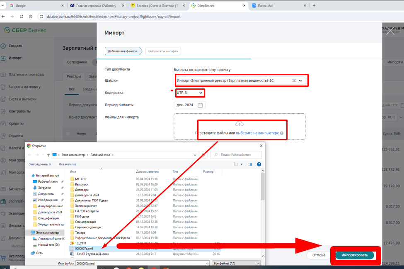
Task: Click the calendar icon in Период выплаты
Action: click(200, 105)
